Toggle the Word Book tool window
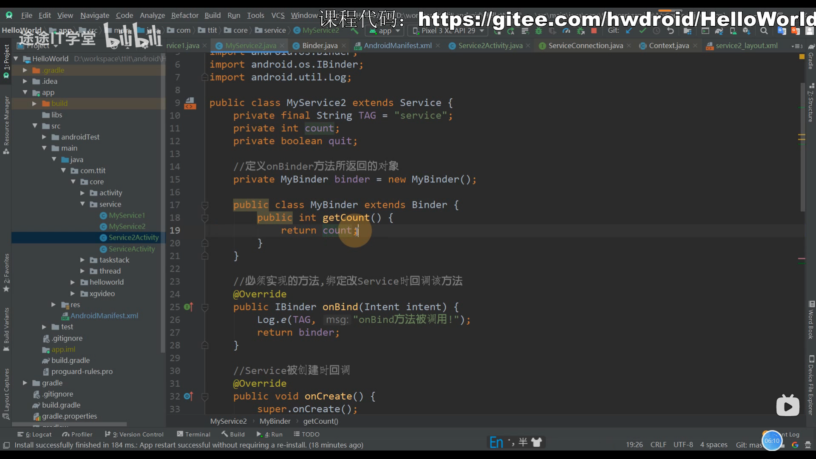This screenshot has width=816, height=459. click(x=811, y=321)
